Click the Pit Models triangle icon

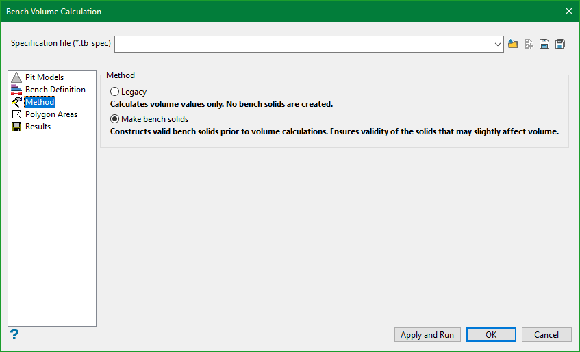17,77
